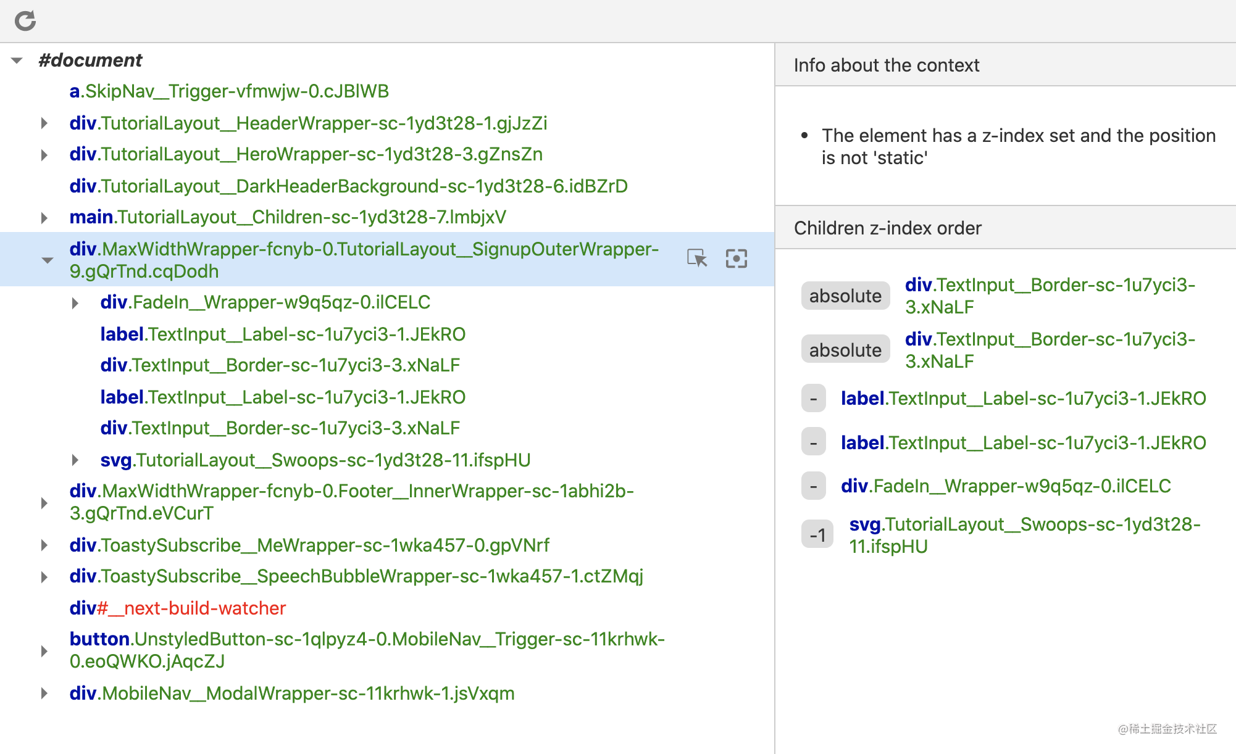Expand the MobileNav__Trigger button node
The width and height of the screenshot is (1236, 754).
[x=44, y=651]
